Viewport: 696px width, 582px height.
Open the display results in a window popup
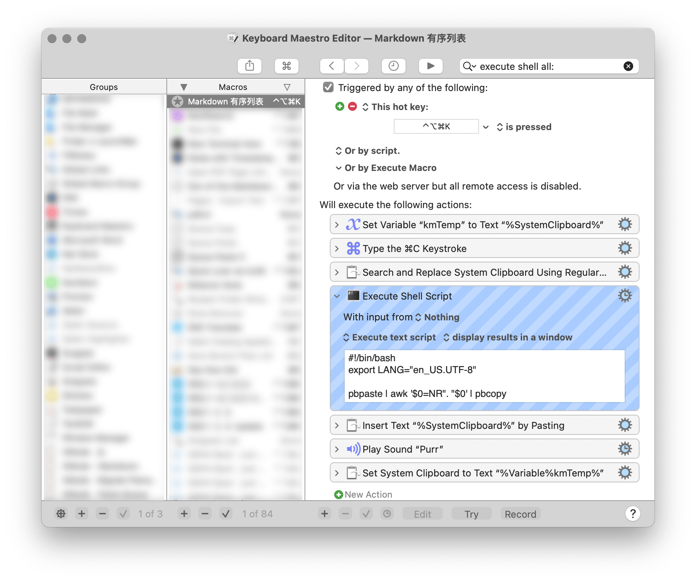point(508,337)
